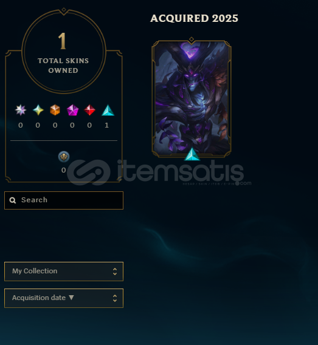
Task: Click the orange Mythic rarity gem icon
Action: click(x=55, y=110)
